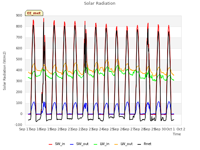This screenshot has height=150, width=200.
Task: Click green LW_in legend swatch
Action: click(x=95, y=144)
